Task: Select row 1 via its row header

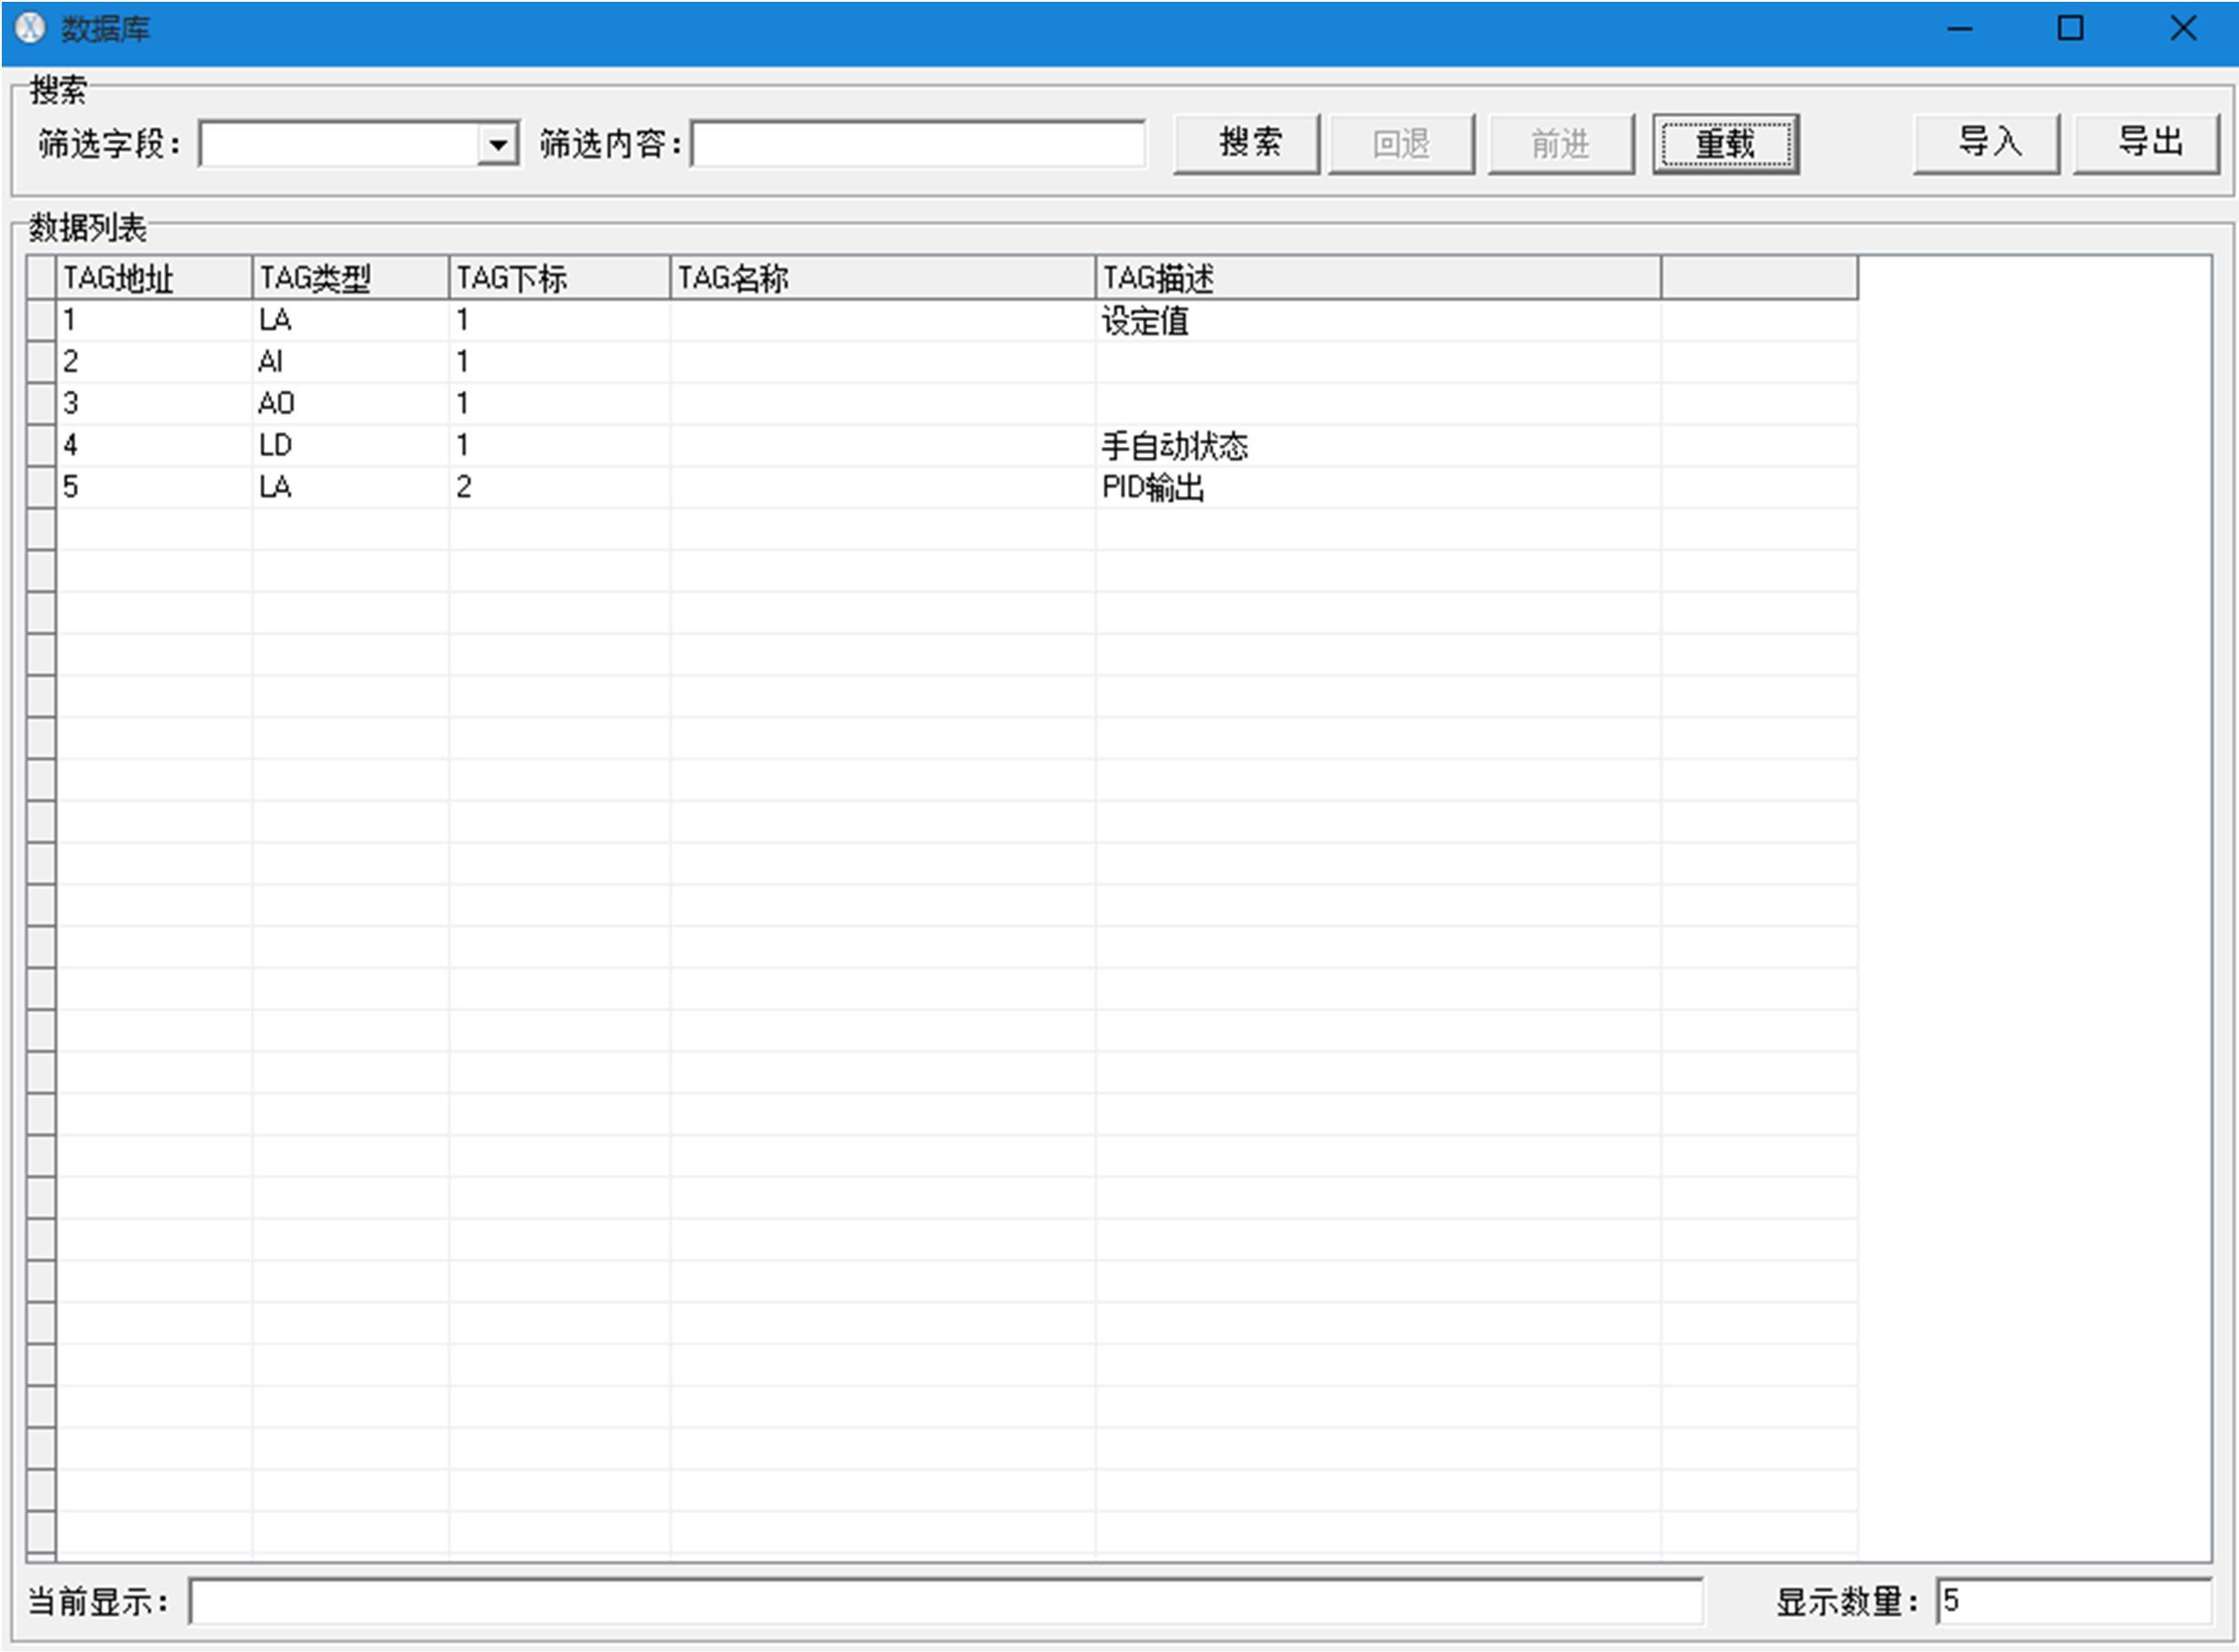Action: [41, 320]
